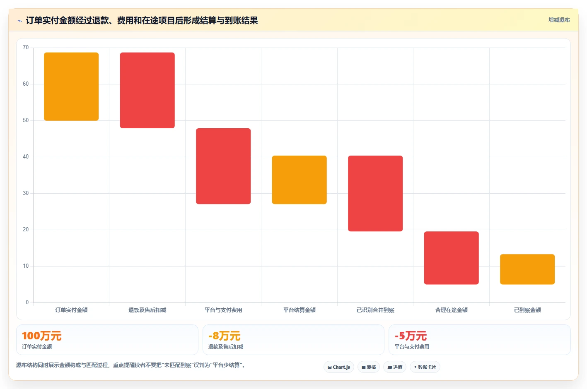The width and height of the screenshot is (587, 389).
Task: Click the orange 平台结算金额 bar
Action: [x=300, y=180]
